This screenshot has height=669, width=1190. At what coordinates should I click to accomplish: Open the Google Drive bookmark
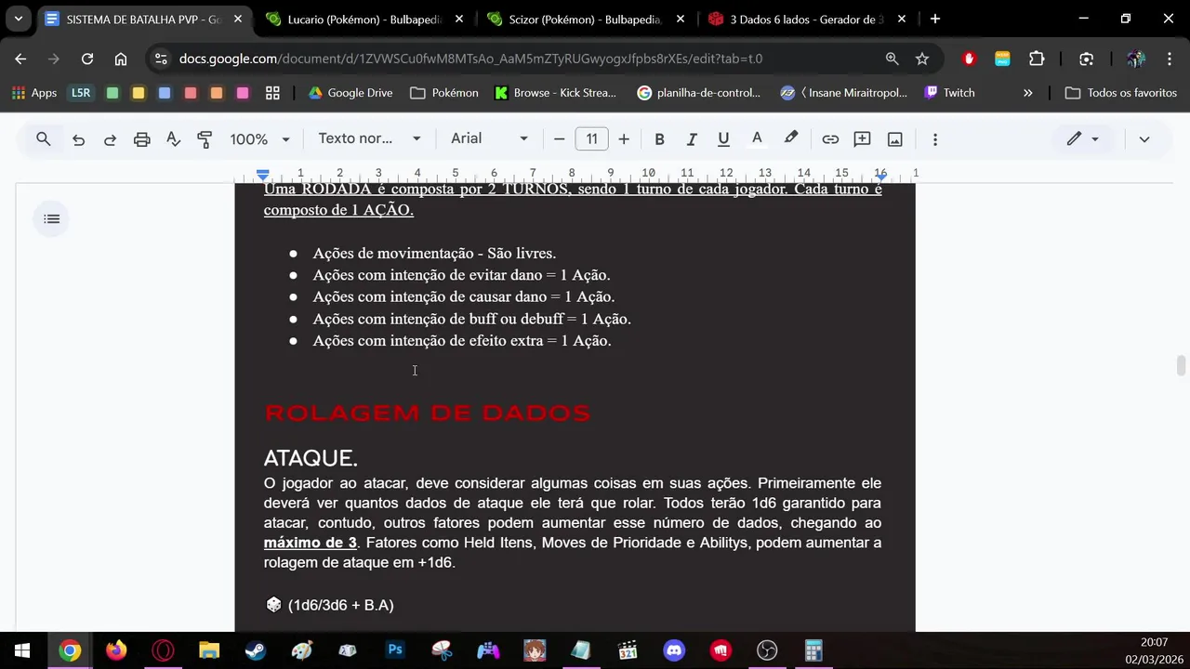tap(350, 93)
